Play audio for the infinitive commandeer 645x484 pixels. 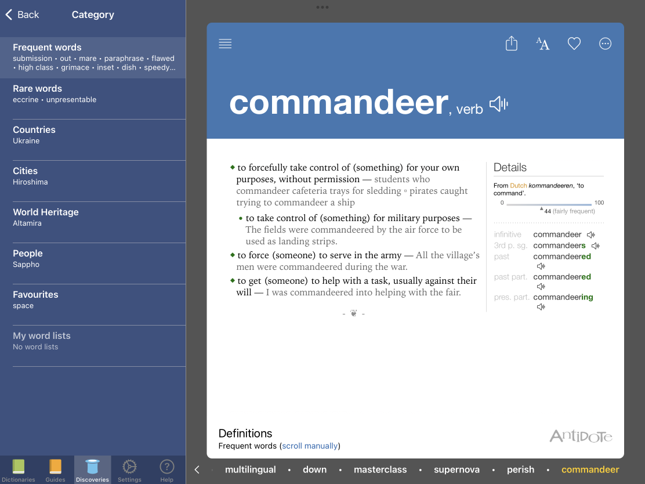590,235
